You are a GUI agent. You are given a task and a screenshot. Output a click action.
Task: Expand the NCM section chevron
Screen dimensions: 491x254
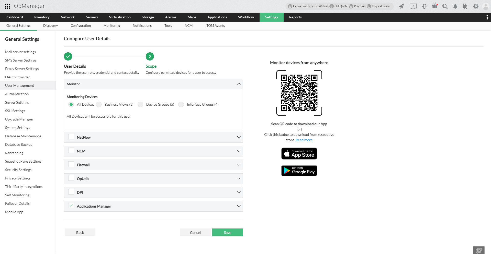click(239, 151)
